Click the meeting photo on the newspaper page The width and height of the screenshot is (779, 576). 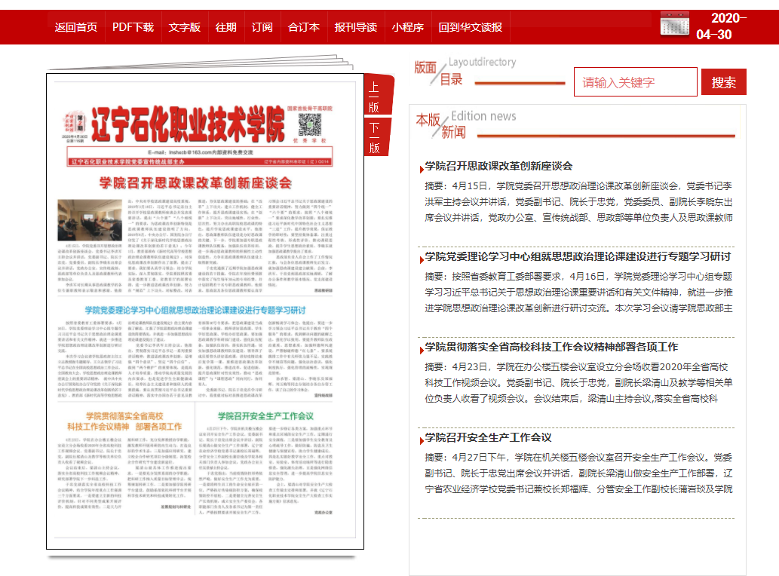(x=90, y=220)
